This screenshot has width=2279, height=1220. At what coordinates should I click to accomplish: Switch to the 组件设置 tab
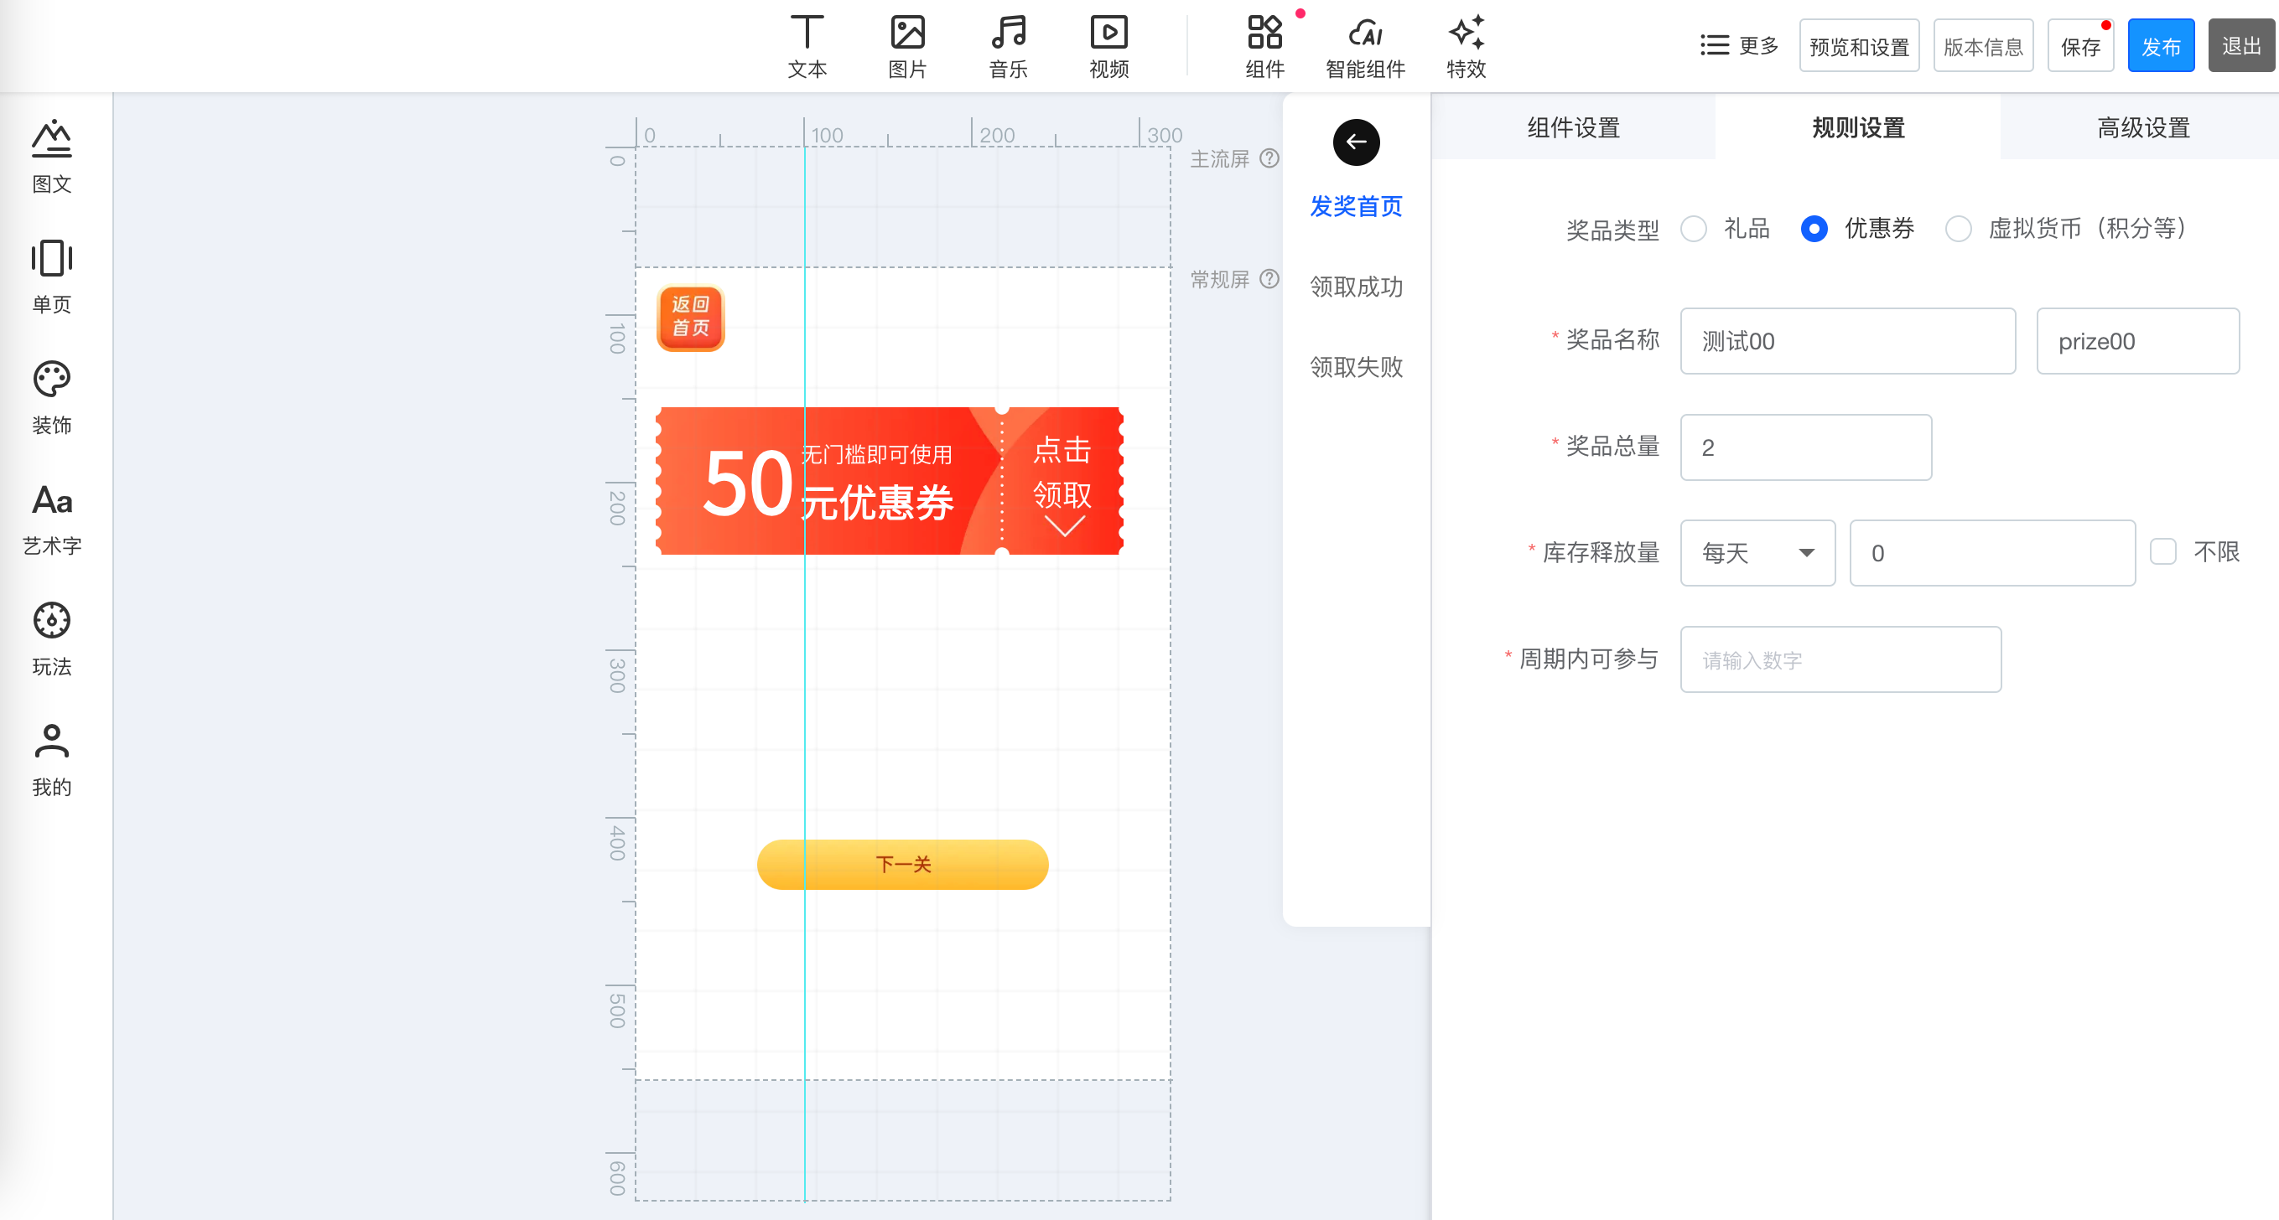click(1573, 128)
